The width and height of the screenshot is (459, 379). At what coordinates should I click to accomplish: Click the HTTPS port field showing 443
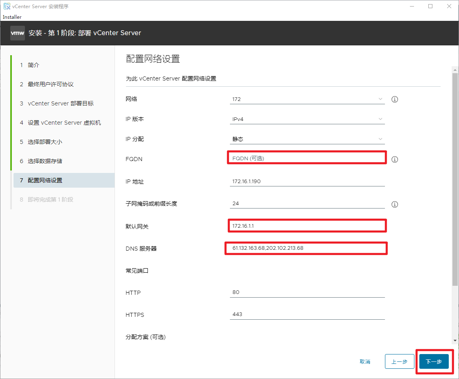click(307, 314)
